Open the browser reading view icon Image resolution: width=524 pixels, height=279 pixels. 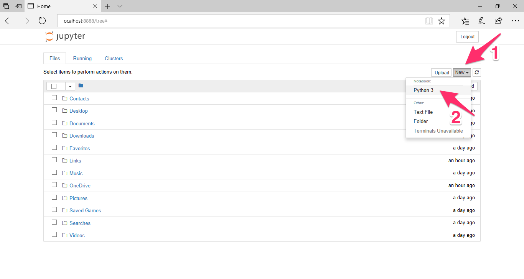point(429,21)
